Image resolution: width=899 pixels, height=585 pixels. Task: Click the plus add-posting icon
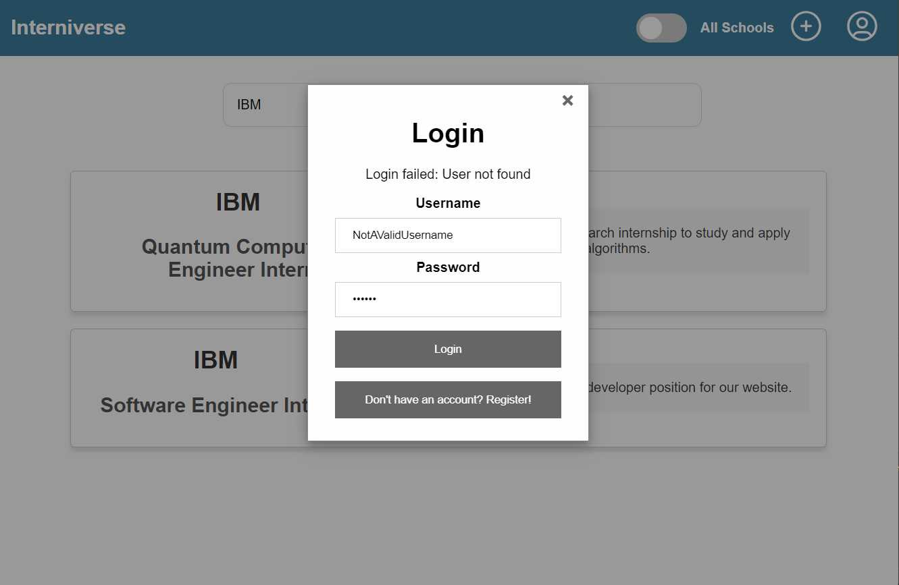tap(806, 27)
